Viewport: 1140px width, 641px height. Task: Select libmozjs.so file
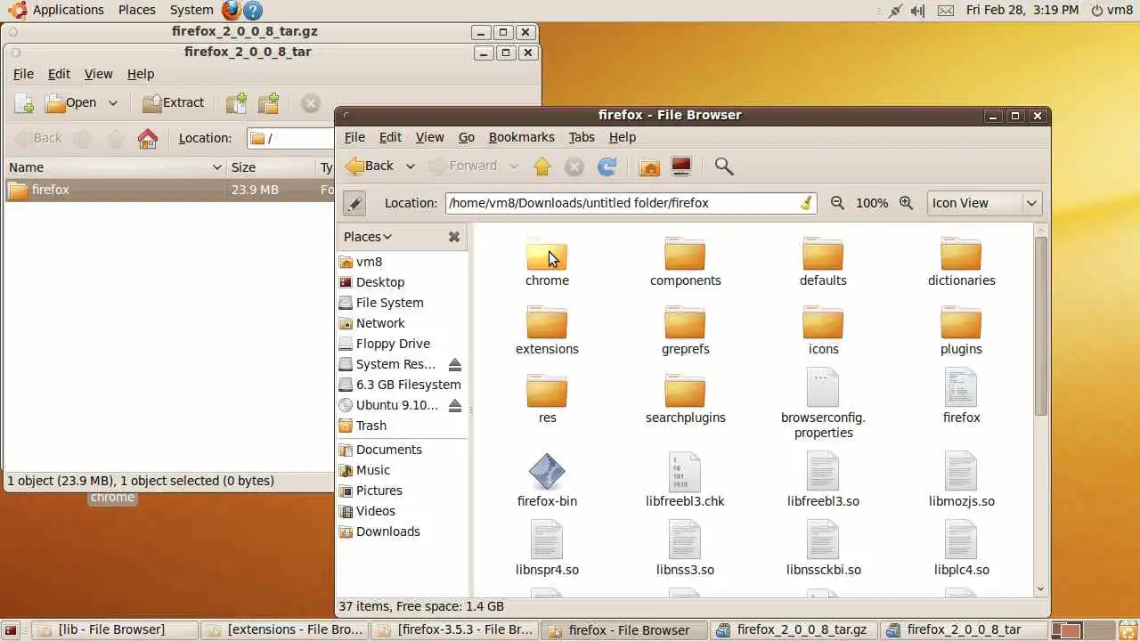click(961, 481)
